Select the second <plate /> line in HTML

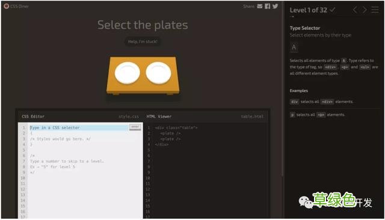[170, 139]
